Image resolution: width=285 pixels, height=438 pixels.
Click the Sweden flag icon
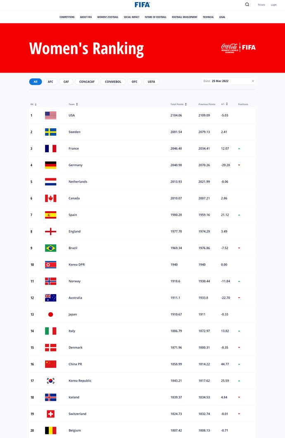50,132
